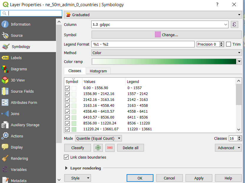Open Metadata in the sidebar
Screen dimensions: 245x183
click(x=28, y=181)
